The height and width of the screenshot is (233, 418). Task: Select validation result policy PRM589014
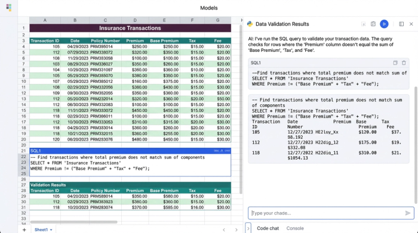coord(105,196)
